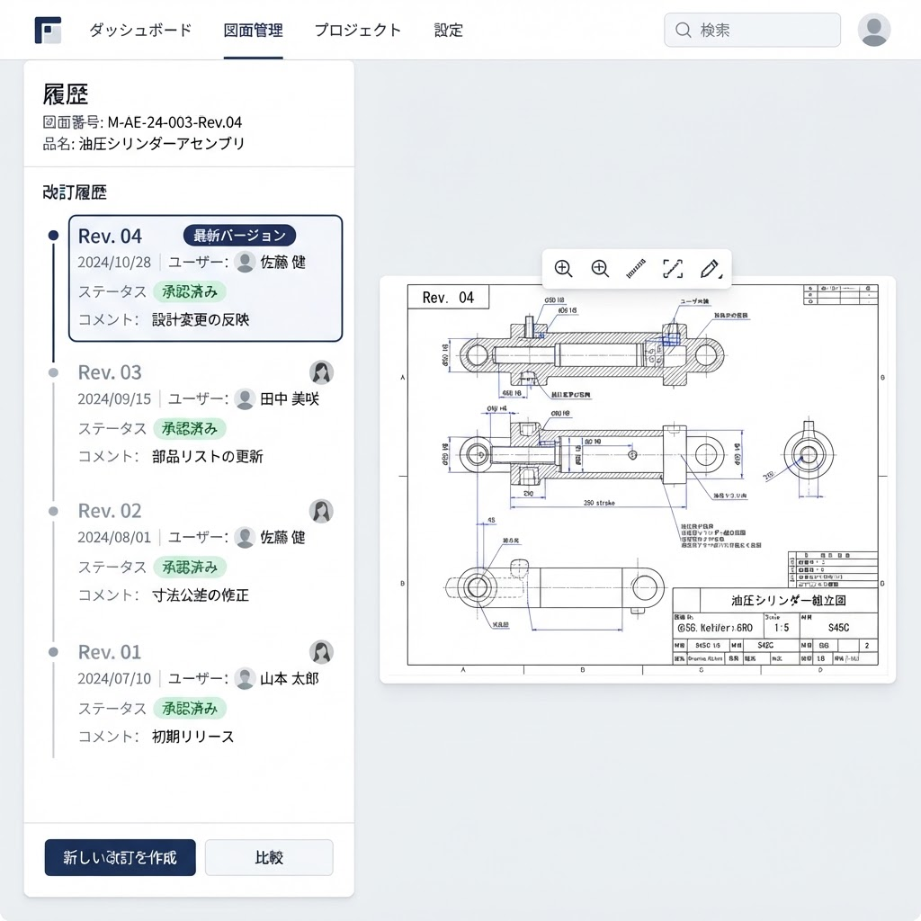Click the avatar icon on Rev. 03
This screenshot has height=921, width=921.
[321, 372]
